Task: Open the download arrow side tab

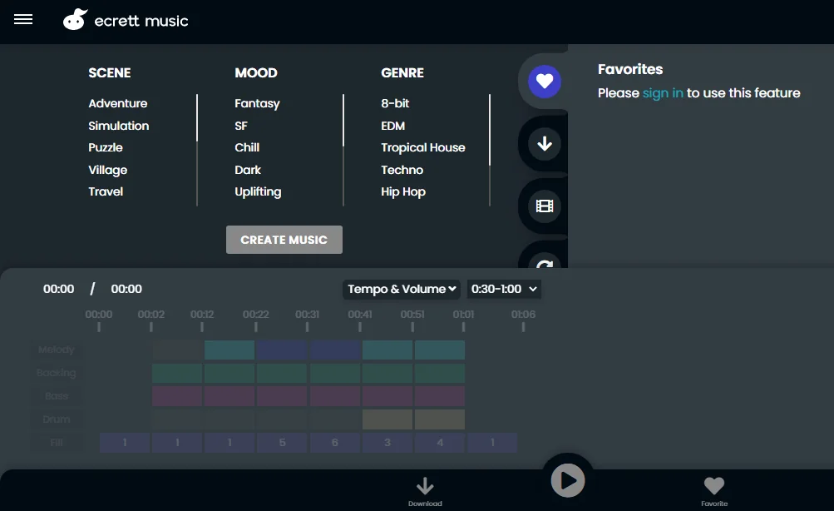Action: pyautogui.click(x=545, y=144)
